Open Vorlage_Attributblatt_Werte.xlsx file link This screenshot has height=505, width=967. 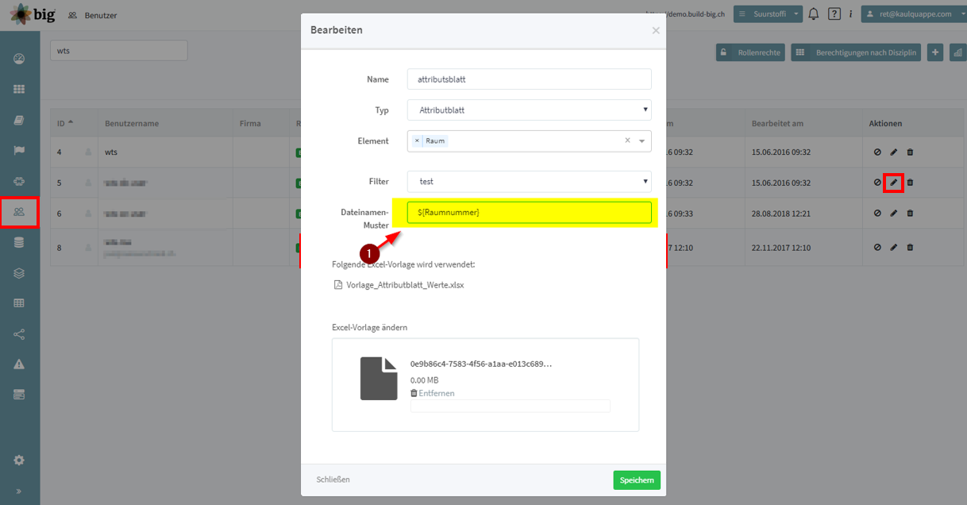point(405,284)
